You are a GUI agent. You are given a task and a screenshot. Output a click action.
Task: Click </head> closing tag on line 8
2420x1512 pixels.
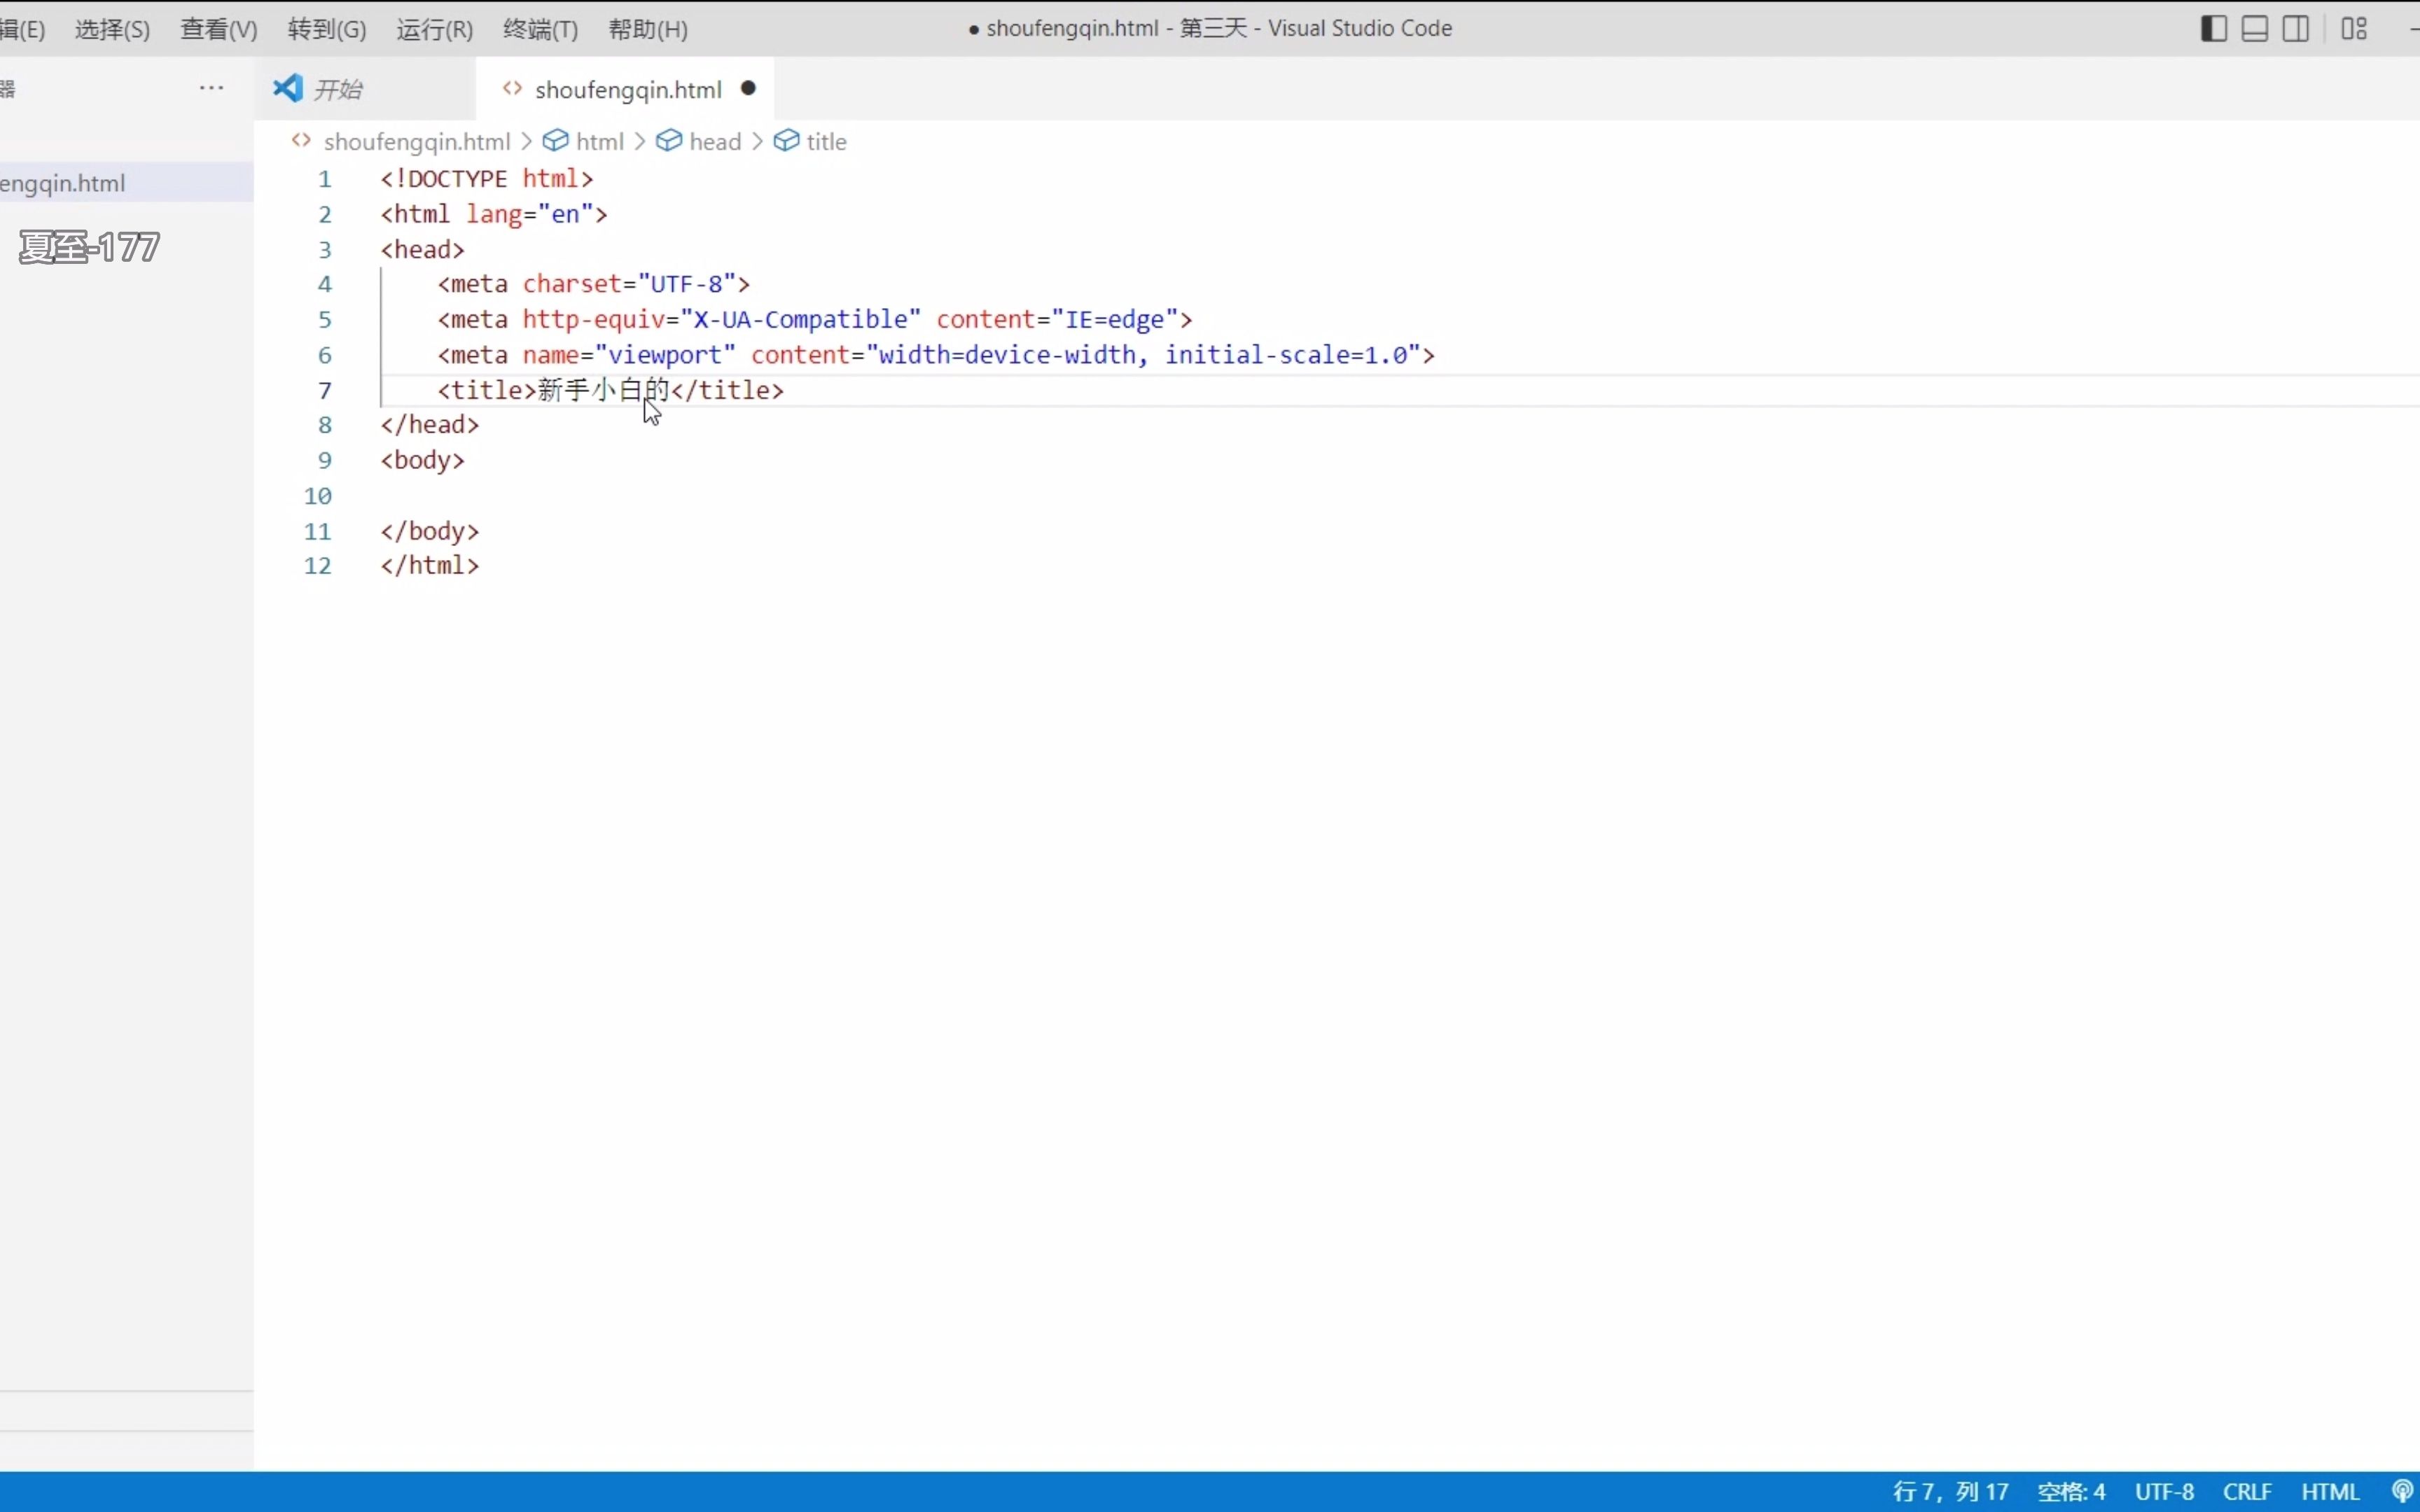click(430, 425)
